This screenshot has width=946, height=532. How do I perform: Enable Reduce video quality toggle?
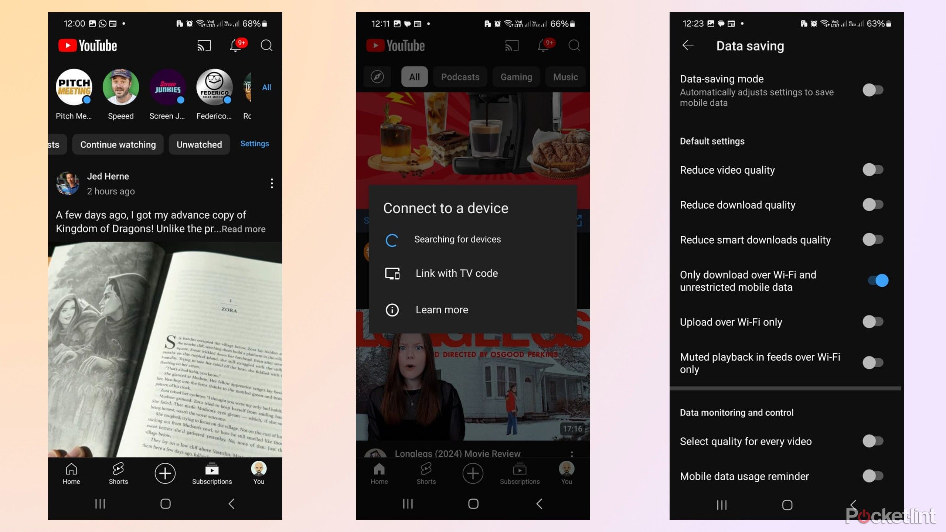873,170
